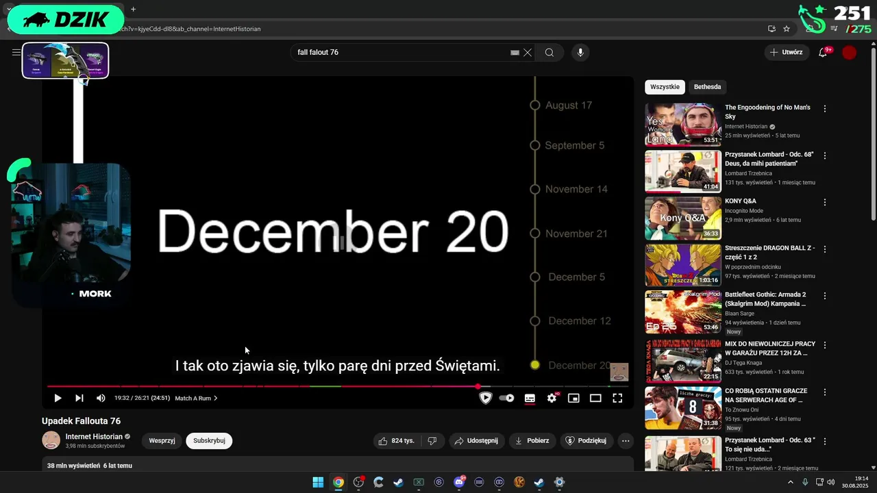The image size is (877, 493).
Task: Subscribe with the Subskrybuj button
Action: [209, 440]
